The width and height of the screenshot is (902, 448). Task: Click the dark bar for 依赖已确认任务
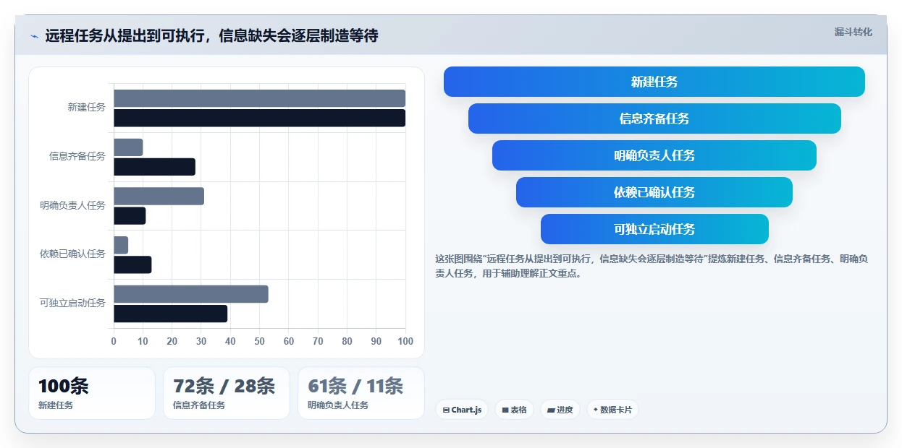(132, 264)
